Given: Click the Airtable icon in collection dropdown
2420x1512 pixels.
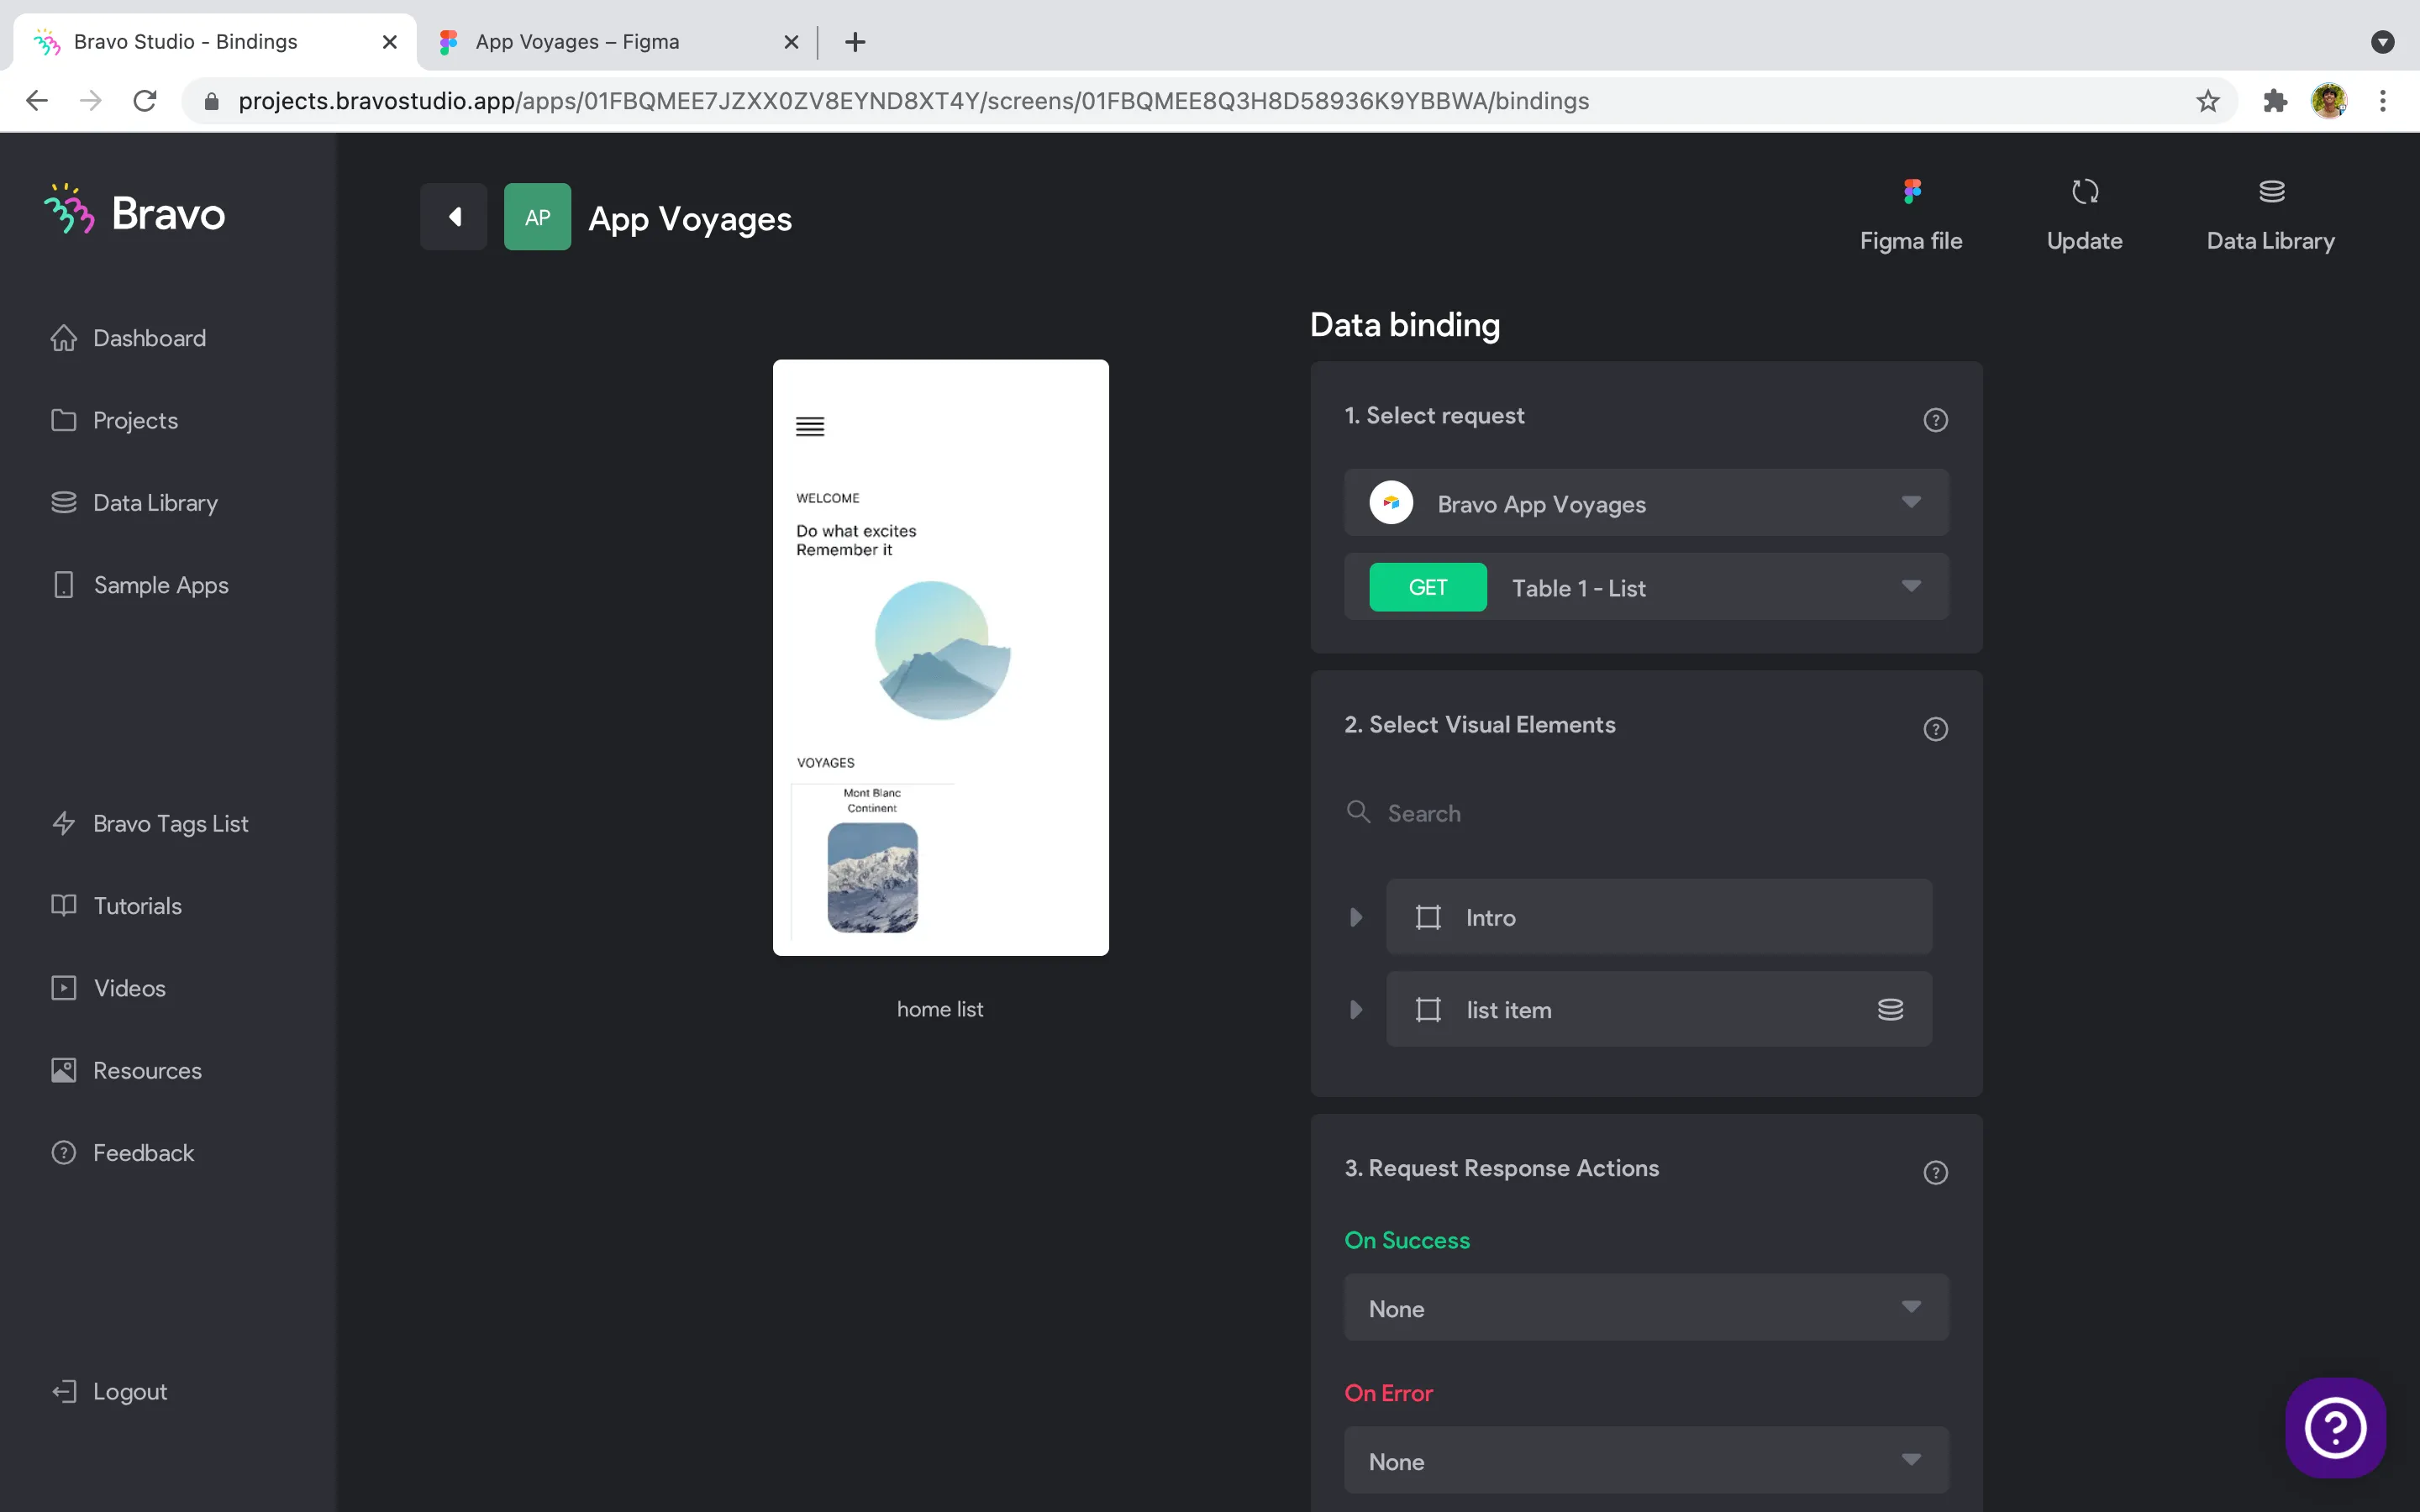Looking at the screenshot, I should pyautogui.click(x=1391, y=502).
